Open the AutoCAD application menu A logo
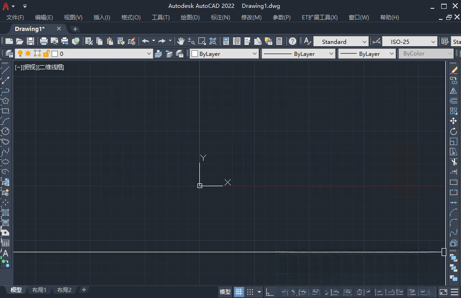The image size is (461, 298). tap(6, 6)
